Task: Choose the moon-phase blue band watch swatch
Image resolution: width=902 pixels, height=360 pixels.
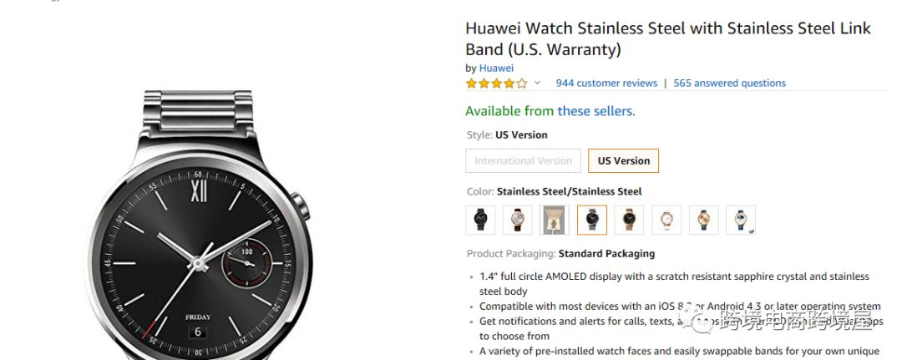Action: coord(741,220)
